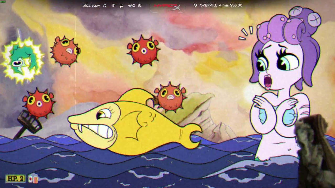Click the "91" counter in overlay
The image size is (335, 188).
pyautogui.click(x=114, y=5)
